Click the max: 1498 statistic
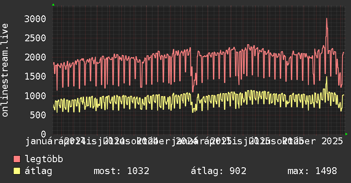The image size is (351, 183). tap(312, 171)
